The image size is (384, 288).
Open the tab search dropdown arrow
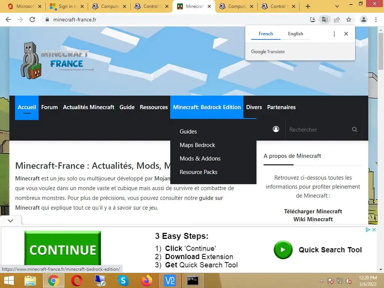(x=337, y=6)
